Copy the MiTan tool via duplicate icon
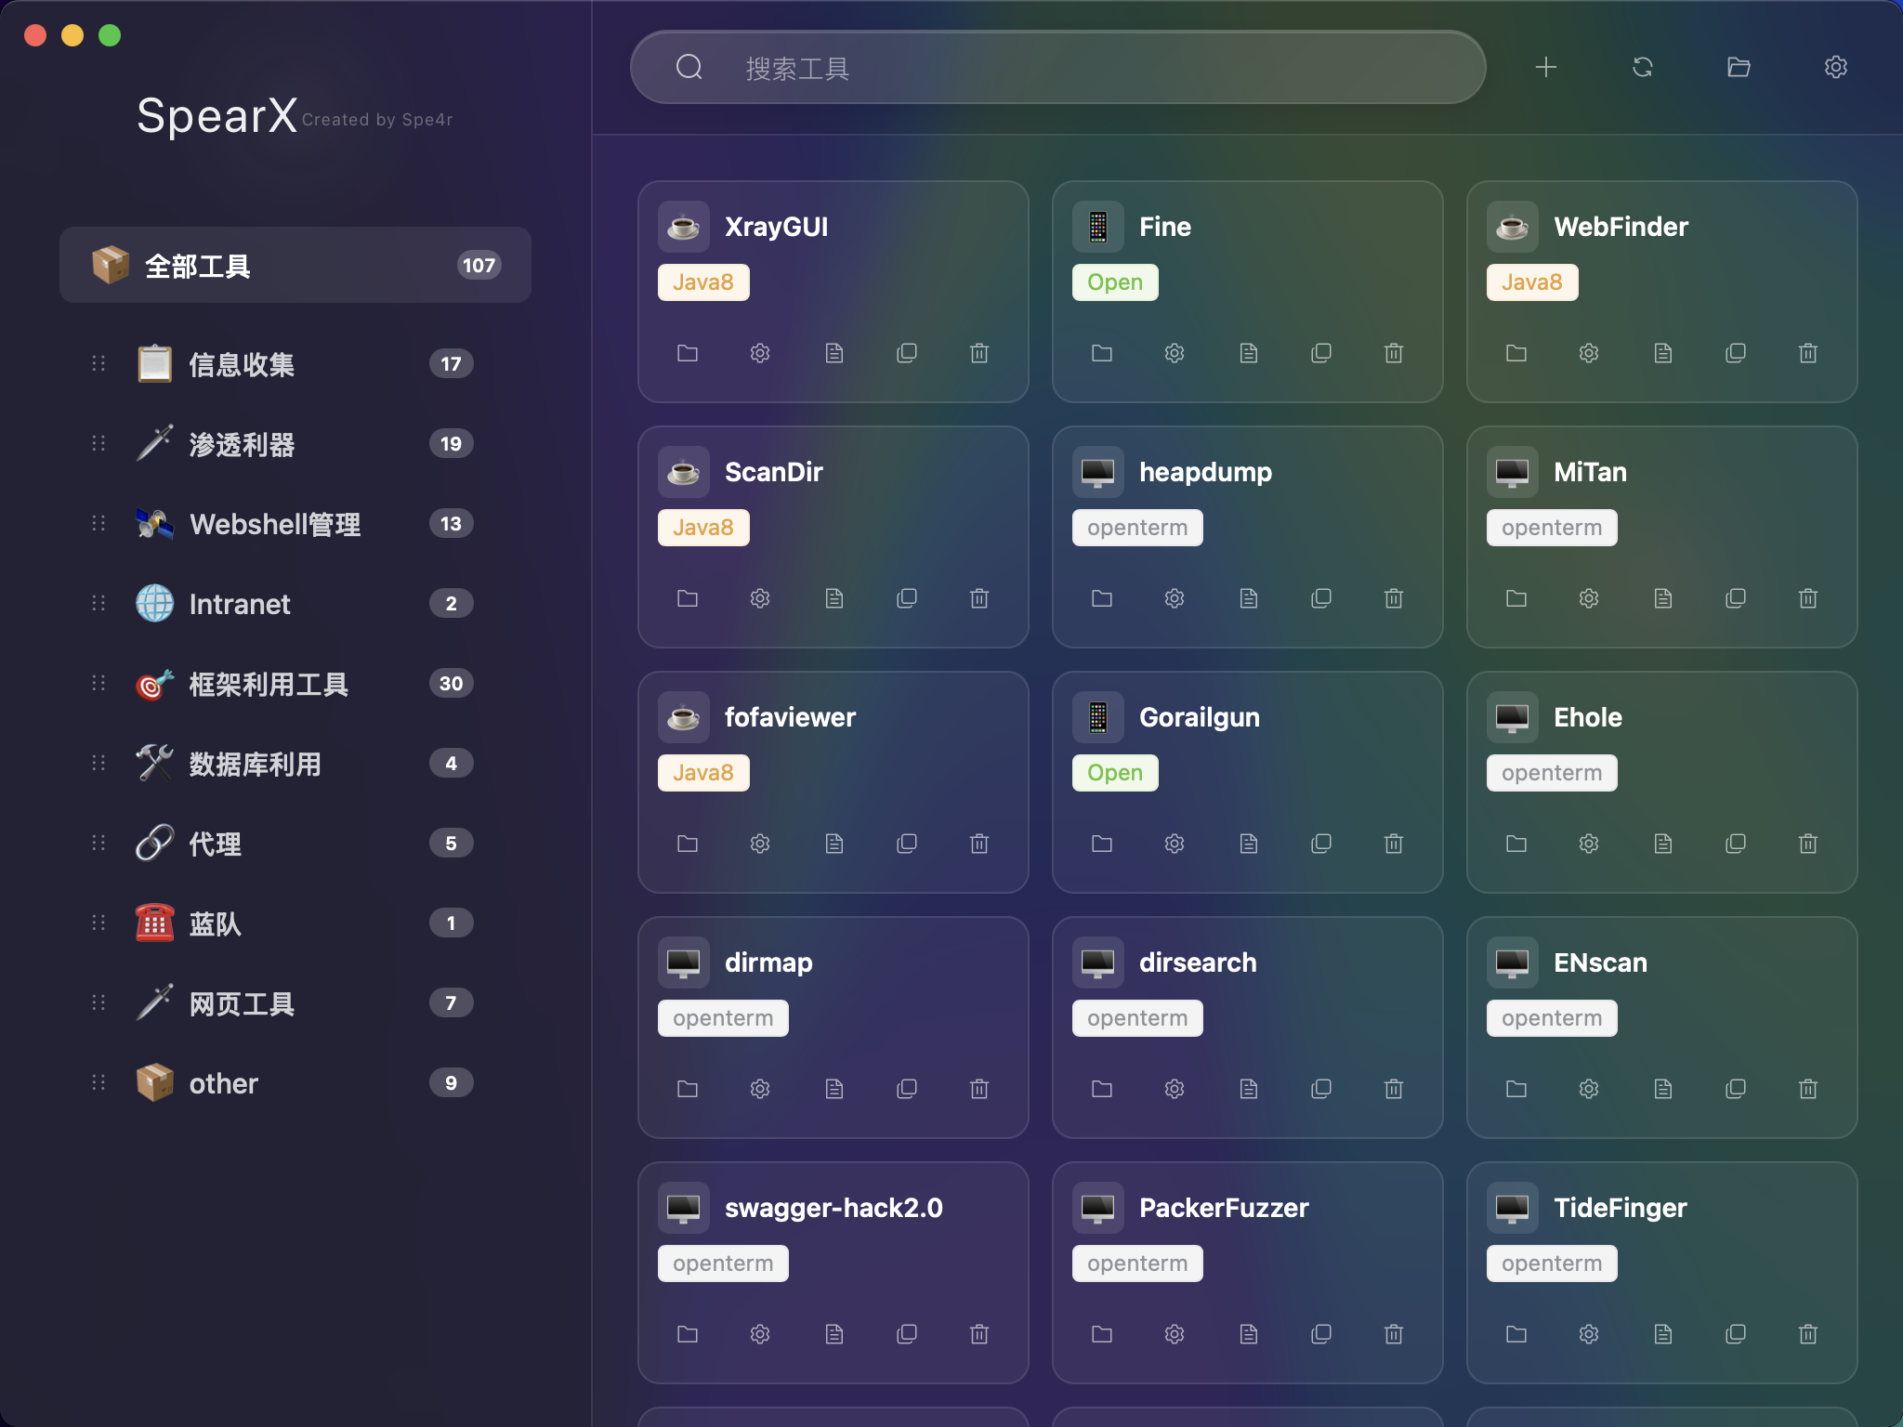The width and height of the screenshot is (1903, 1427). click(x=1735, y=598)
